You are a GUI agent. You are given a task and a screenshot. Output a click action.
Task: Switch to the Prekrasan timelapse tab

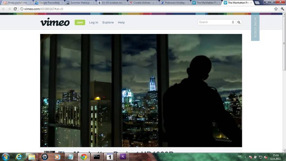[174, 3]
